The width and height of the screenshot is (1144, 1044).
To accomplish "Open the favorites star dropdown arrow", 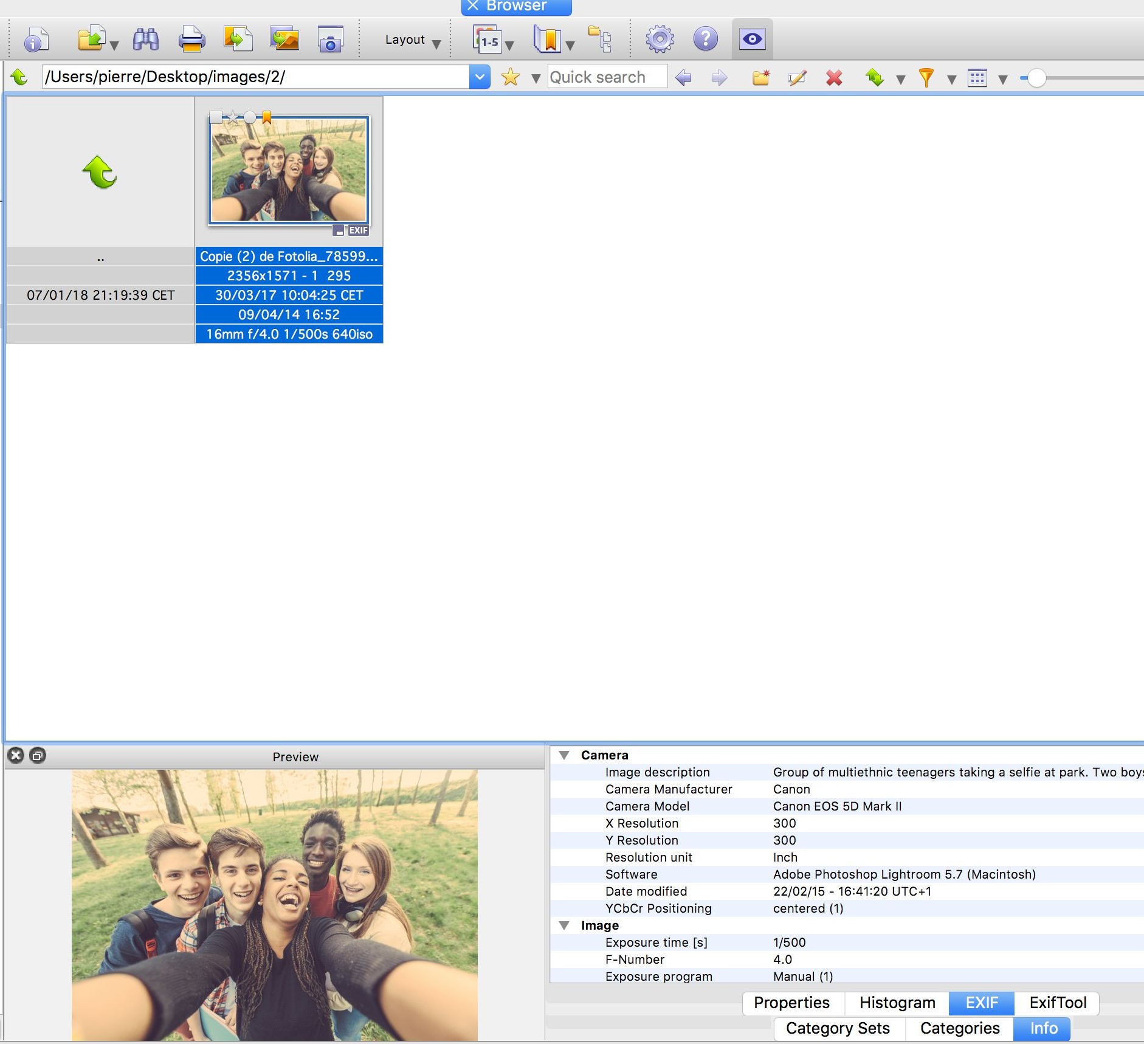I will click(x=536, y=78).
